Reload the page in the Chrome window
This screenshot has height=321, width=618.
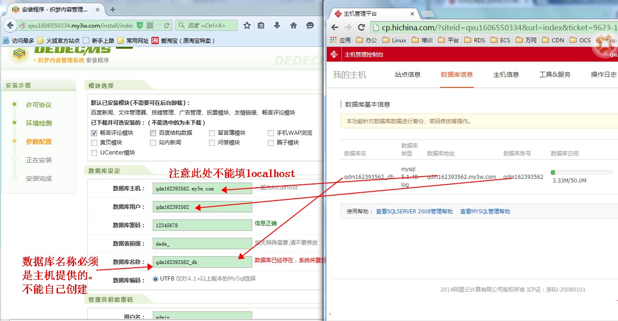click(x=361, y=27)
